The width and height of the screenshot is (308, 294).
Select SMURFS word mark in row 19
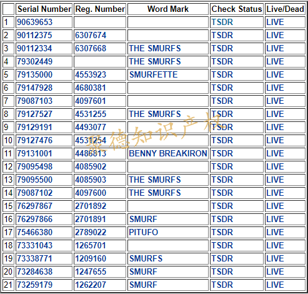pyautogui.click(x=146, y=258)
